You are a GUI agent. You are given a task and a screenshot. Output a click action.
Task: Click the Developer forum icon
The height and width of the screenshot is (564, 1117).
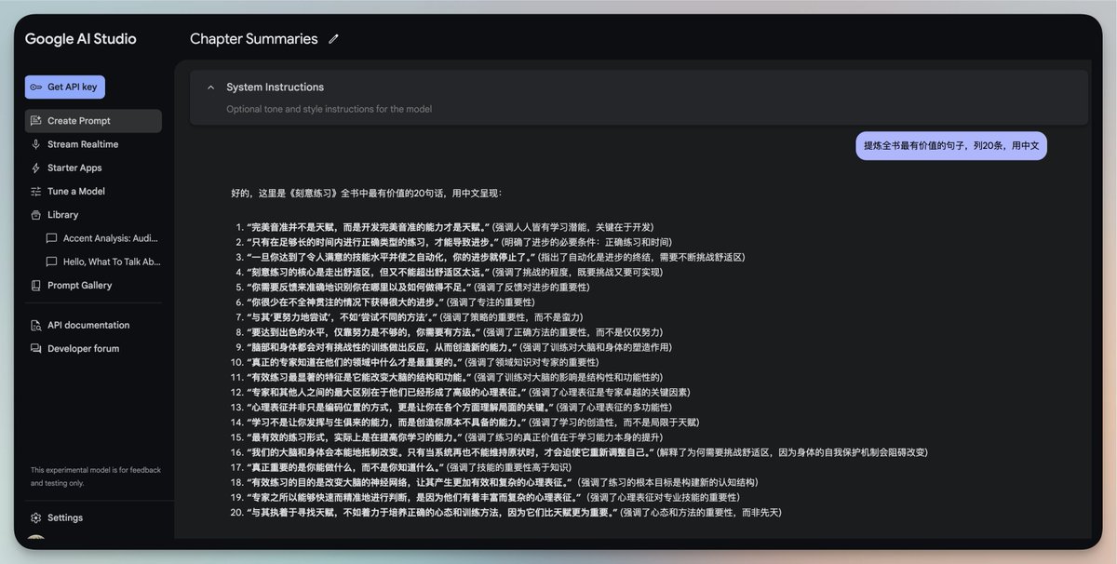(x=36, y=348)
